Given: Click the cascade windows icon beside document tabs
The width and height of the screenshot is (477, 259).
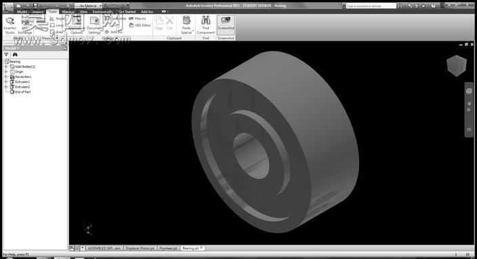Looking at the screenshot, I should tap(72, 248).
